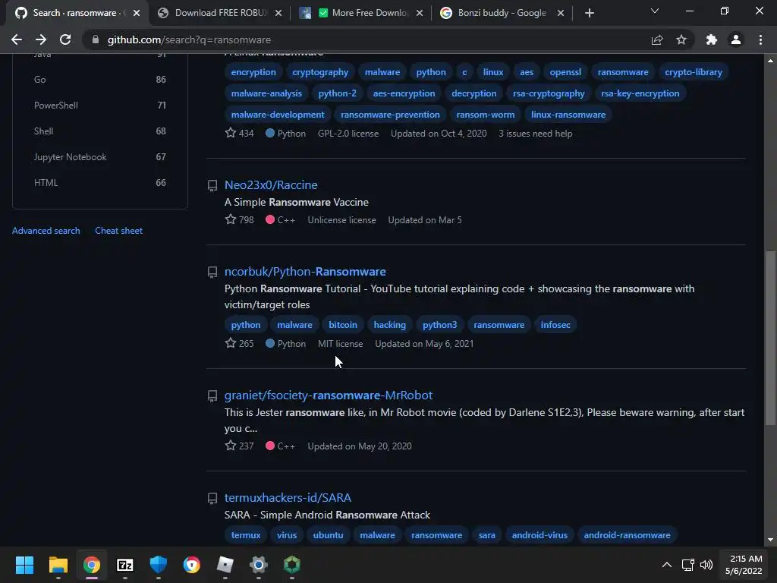This screenshot has width=777, height=583.
Task: Bookmark this page with the star icon
Action: coord(681,39)
